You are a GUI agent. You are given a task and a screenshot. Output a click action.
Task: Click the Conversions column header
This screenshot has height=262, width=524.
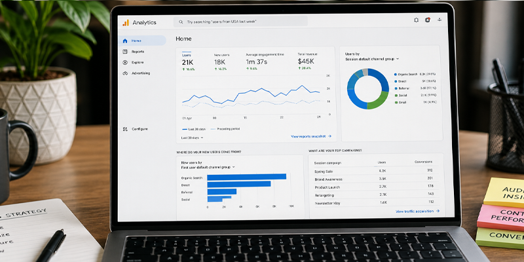point(424,162)
